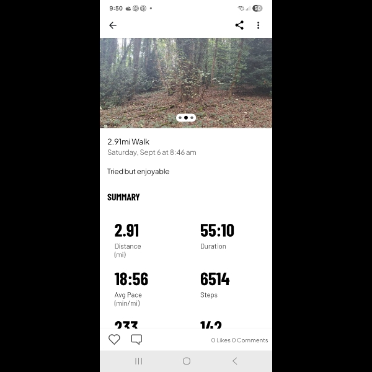This screenshot has width=372, height=372.
Task: Select the 6514 Steps stat
Action: point(215,285)
